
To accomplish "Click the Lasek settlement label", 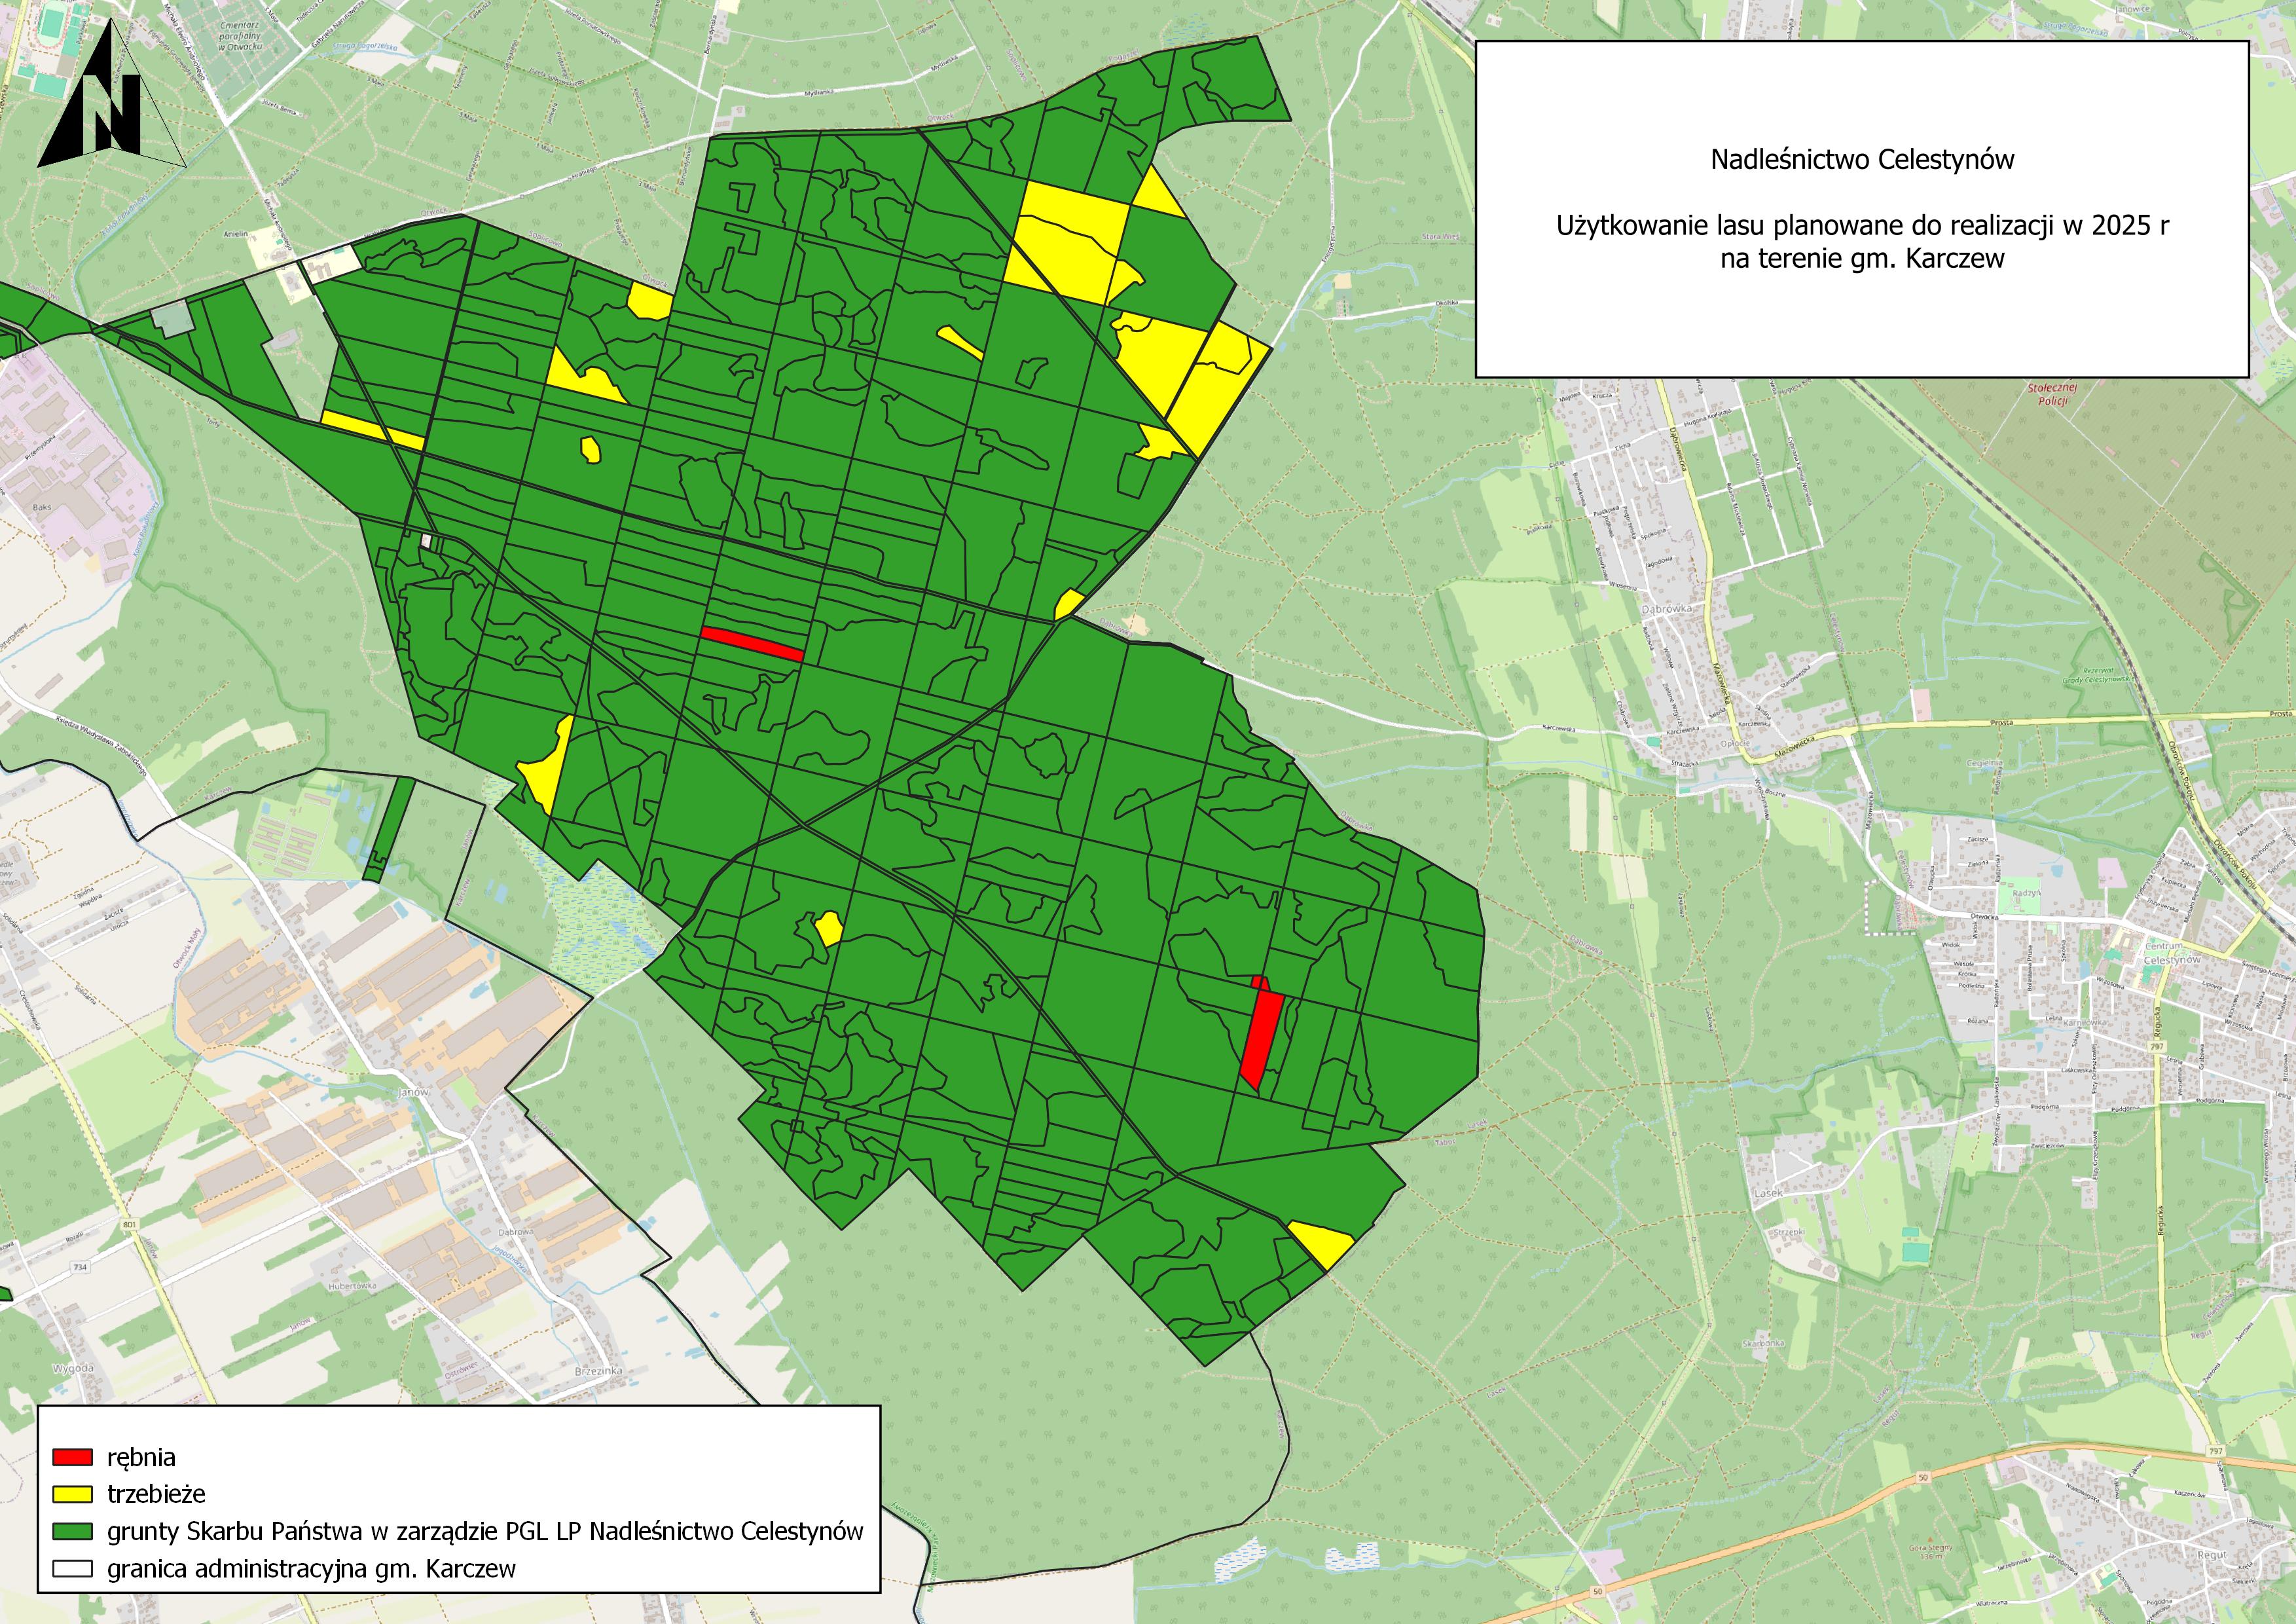I will click(1768, 1194).
